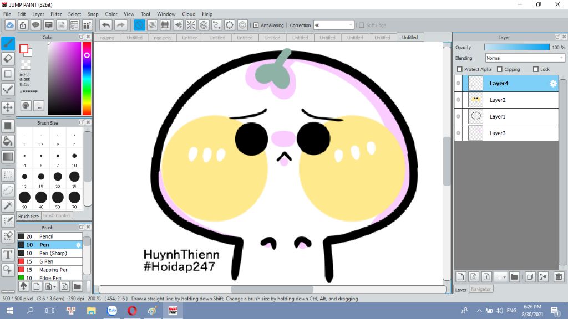Viewport: 568px width, 319px height.
Task: Toggle visibility of Layer1
Action: pos(458,116)
